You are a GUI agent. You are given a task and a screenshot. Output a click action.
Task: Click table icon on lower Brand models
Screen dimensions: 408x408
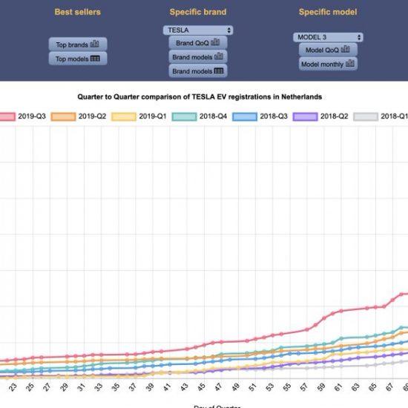(x=219, y=70)
